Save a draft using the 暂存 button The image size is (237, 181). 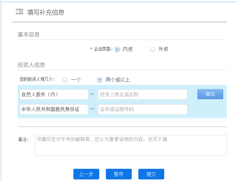tap(118, 174)
